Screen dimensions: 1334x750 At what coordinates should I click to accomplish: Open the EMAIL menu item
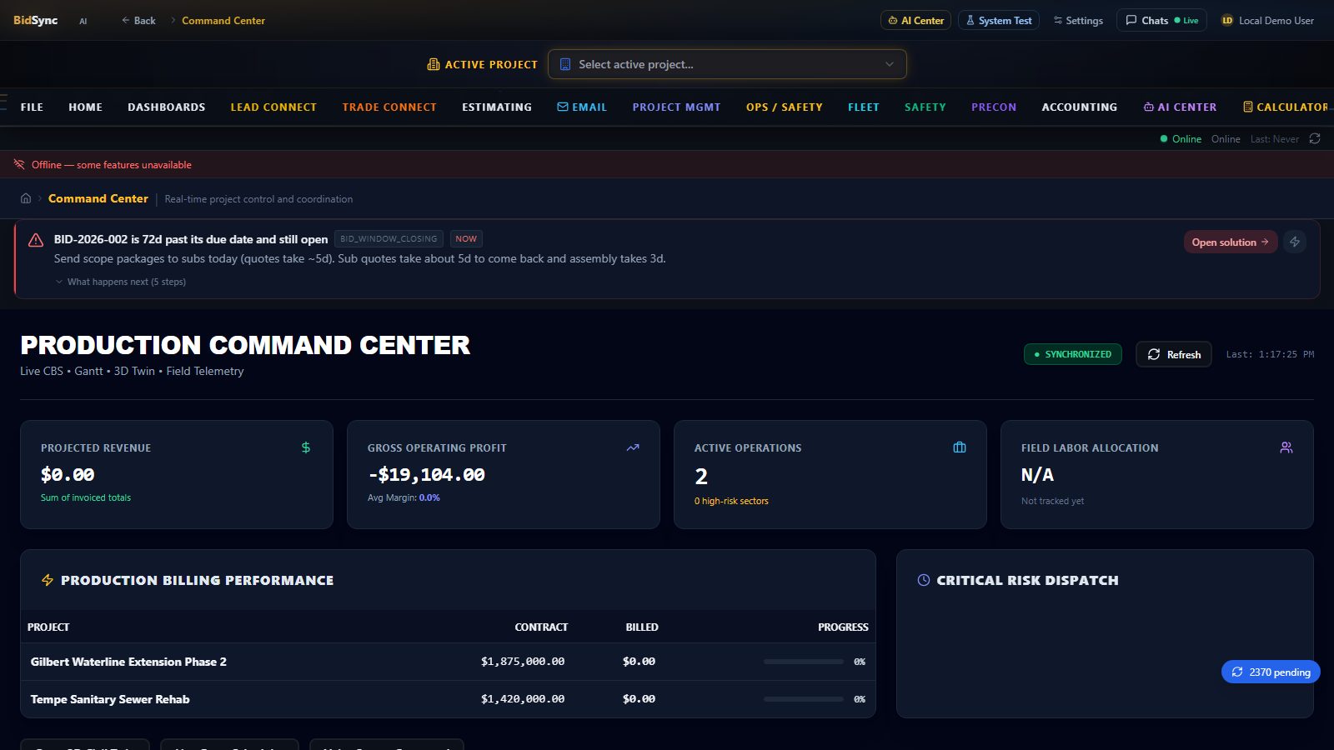582,107
